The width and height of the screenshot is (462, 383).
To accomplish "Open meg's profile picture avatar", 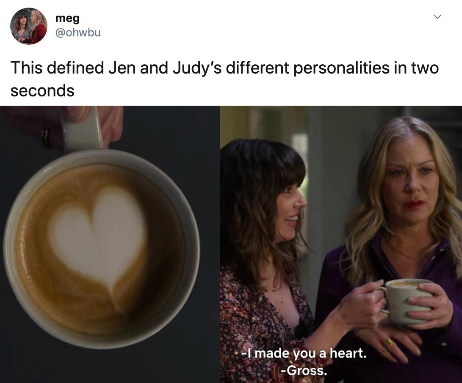I will [28, 26].
